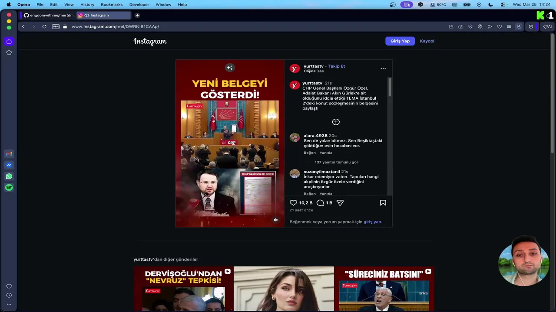Select the Instagram tab
Image resolution: width=556 pixels, height=312 pixels.
(103, 15)
